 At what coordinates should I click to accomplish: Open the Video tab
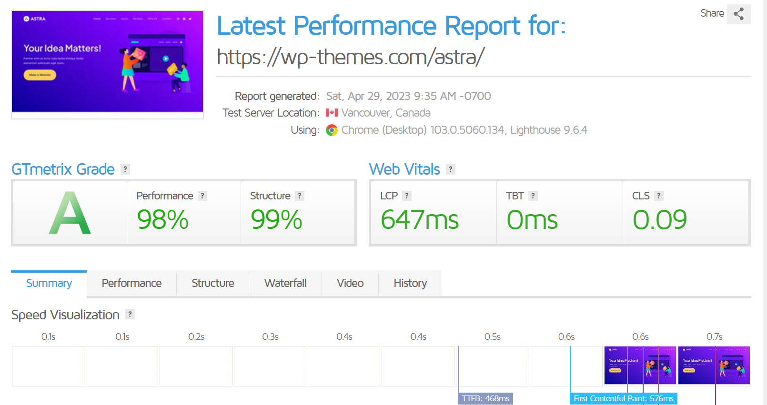coord(350,283)
